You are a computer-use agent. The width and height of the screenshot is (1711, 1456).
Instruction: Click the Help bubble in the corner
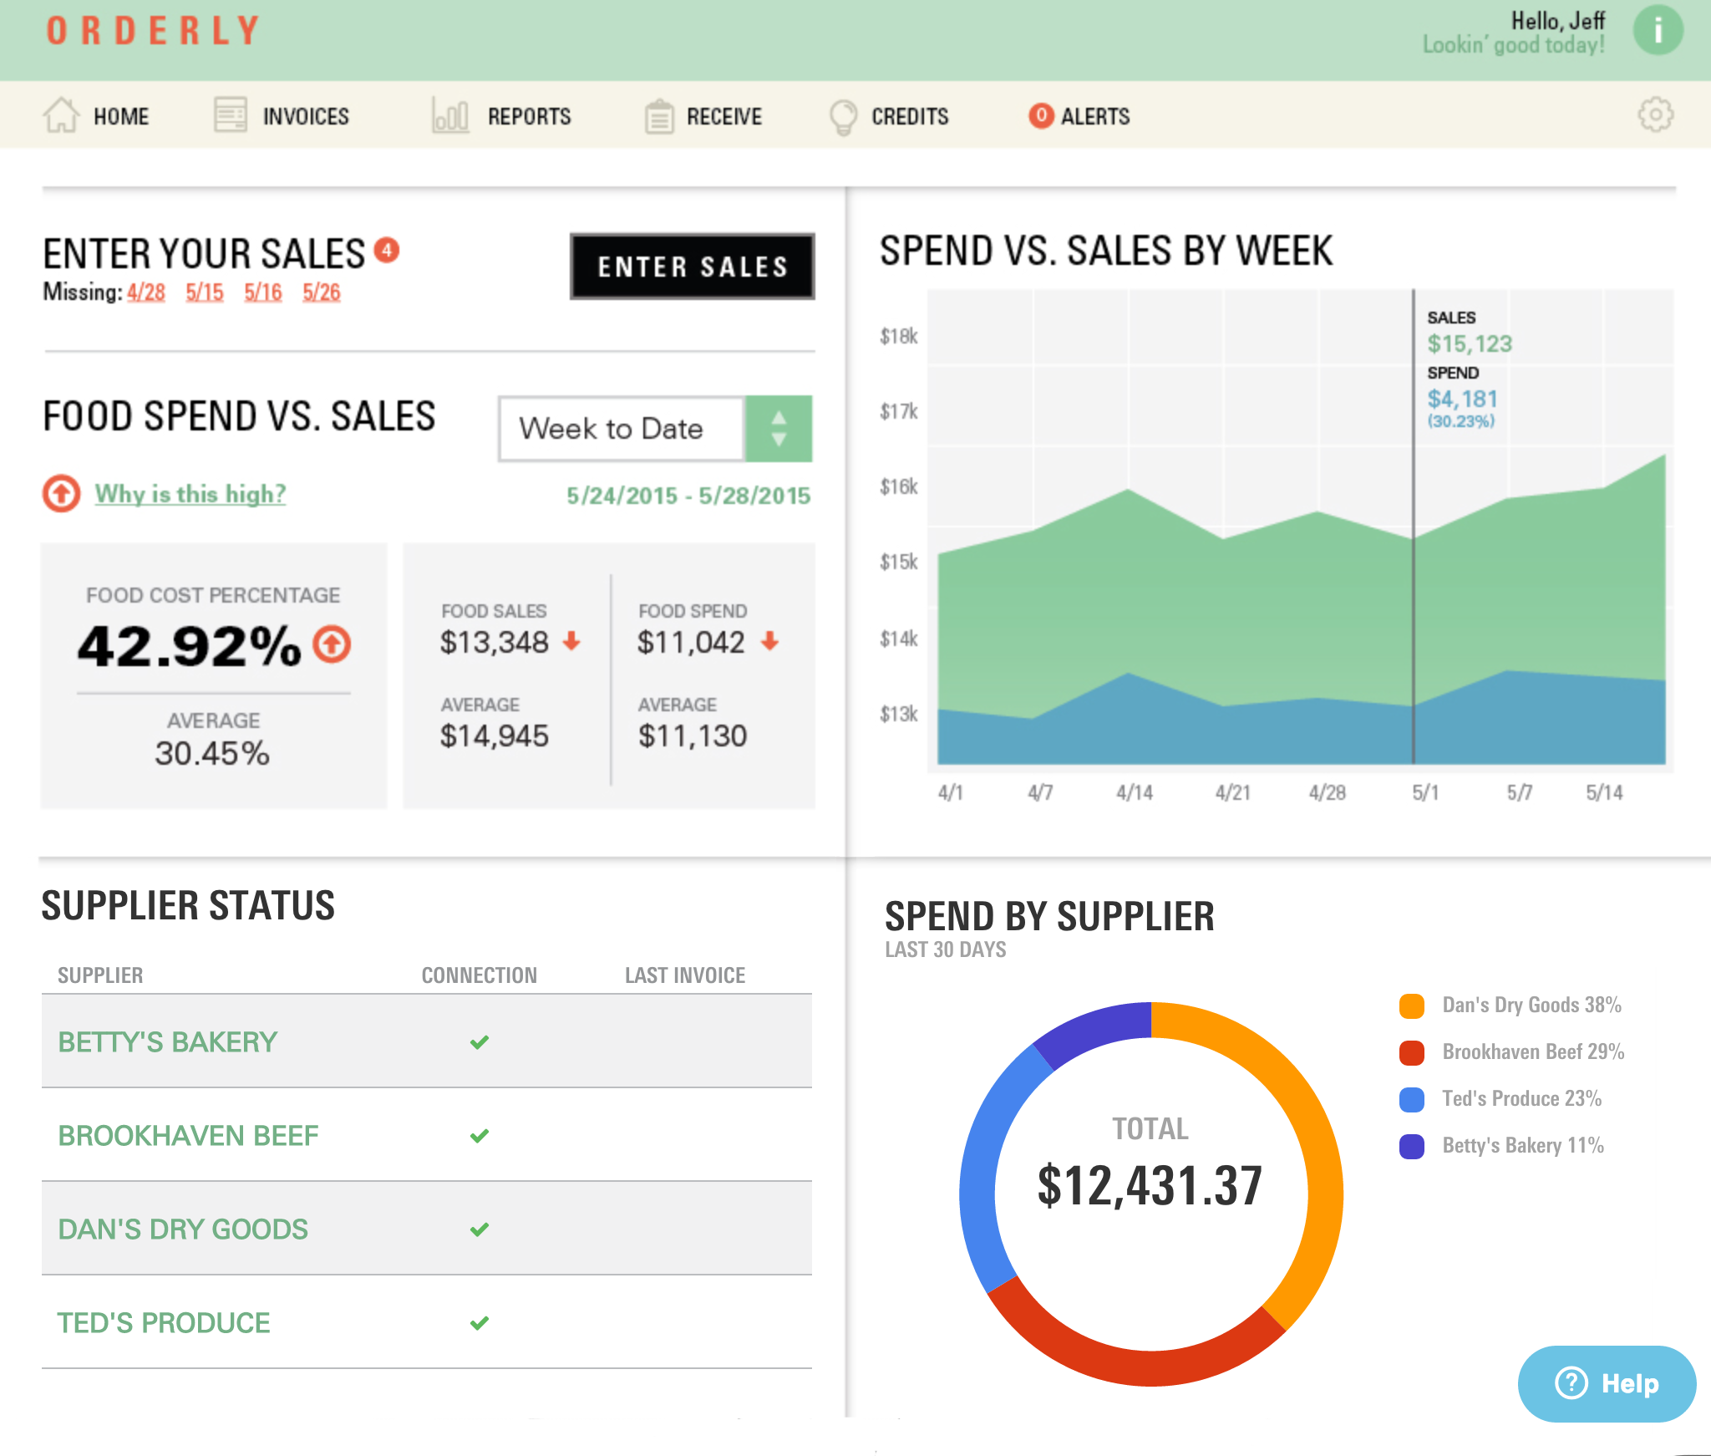1606,1383
